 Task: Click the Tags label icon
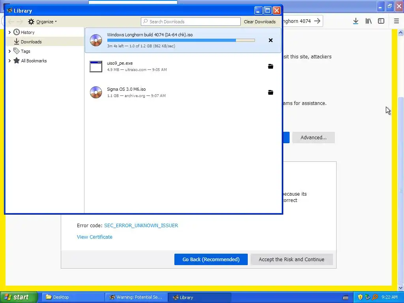pyautogui.click(x=17, y=51)
